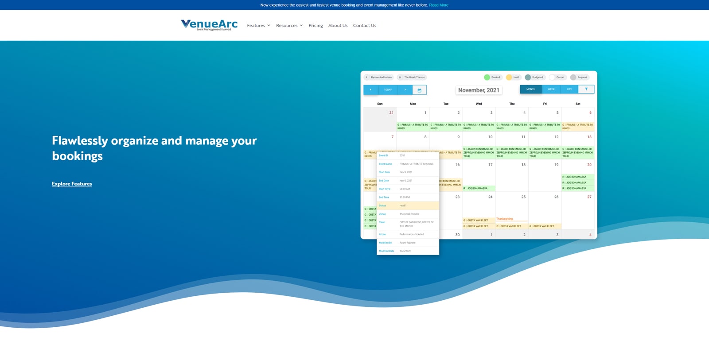Jump to Today in the calendar

coord(388,90)
